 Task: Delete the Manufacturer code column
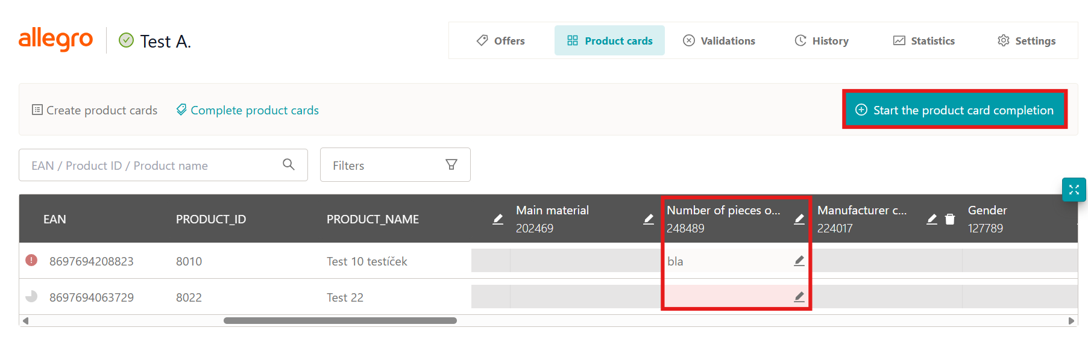coord(950,219)
